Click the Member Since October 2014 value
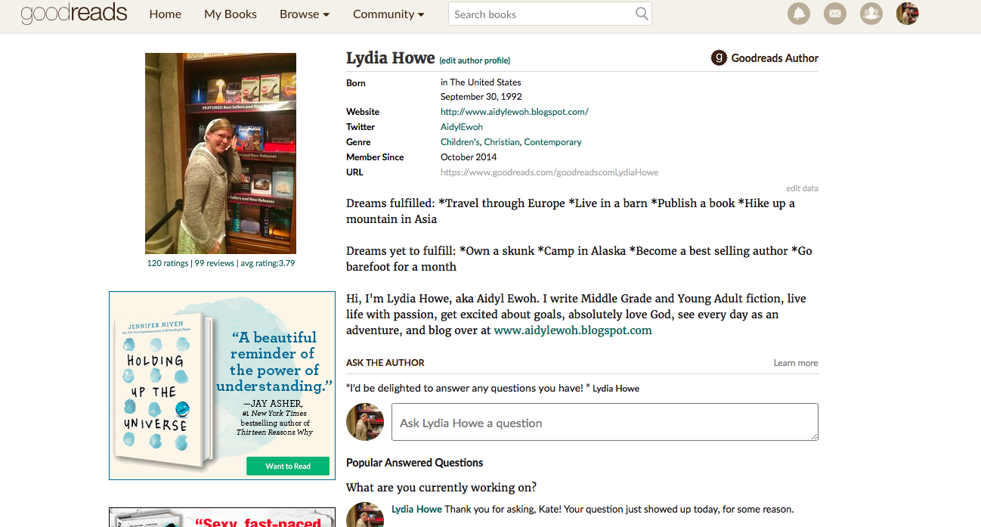The image size is (981, 527). 469,157
